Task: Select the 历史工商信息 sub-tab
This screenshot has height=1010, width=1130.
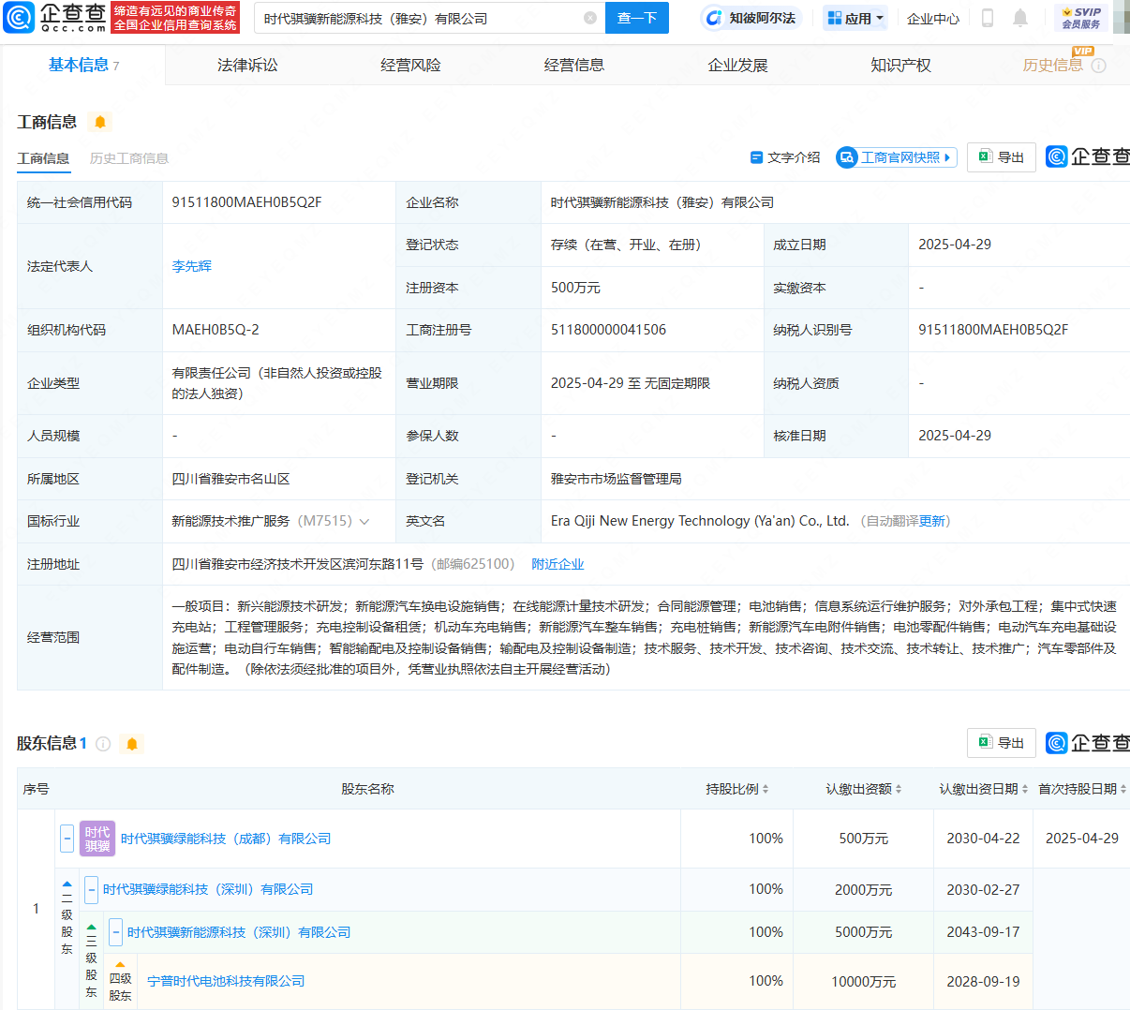Action: pyautogui.click(x=129, y=158)
